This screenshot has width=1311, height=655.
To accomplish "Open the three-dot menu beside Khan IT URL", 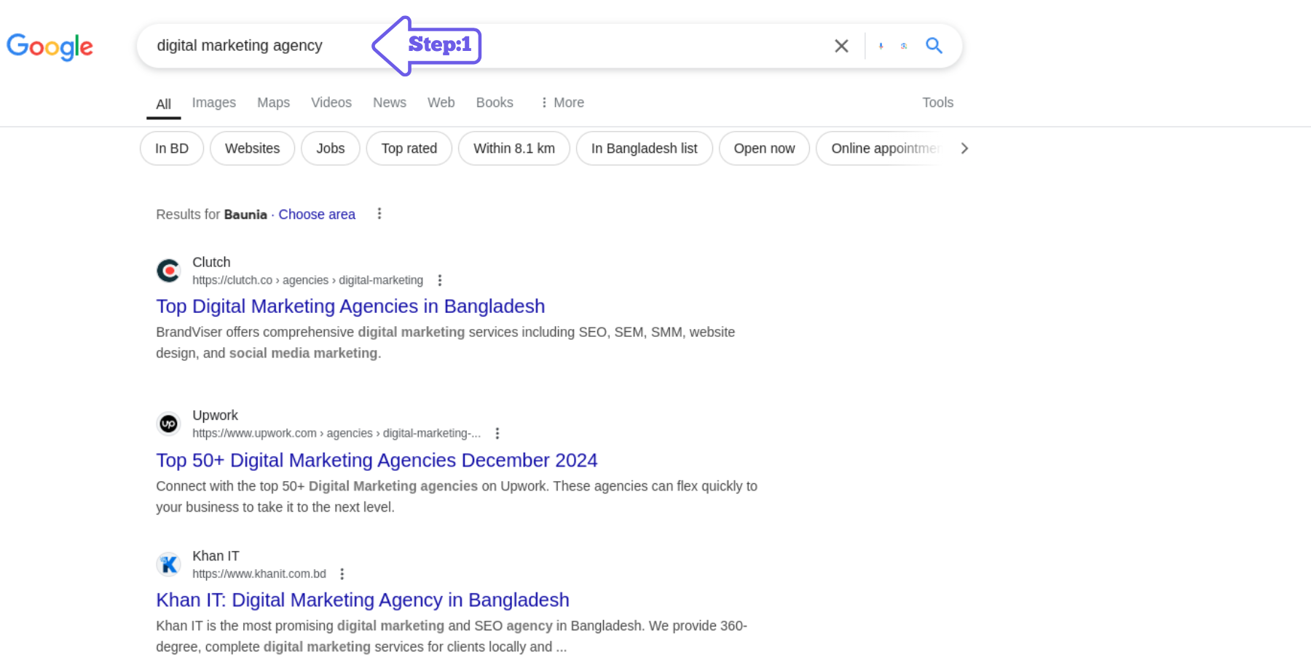I will (x=342, y=573).
